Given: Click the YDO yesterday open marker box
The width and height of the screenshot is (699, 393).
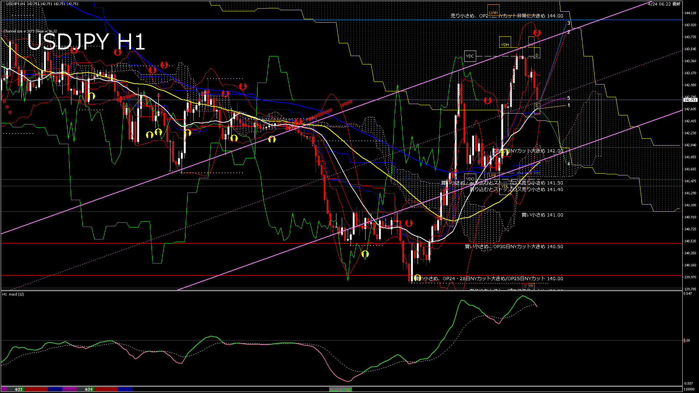Looking at the screenshot, I should tap(470, 179).
